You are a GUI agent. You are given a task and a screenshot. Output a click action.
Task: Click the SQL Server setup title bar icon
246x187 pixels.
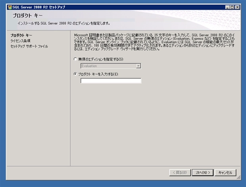tap(10, 7)
